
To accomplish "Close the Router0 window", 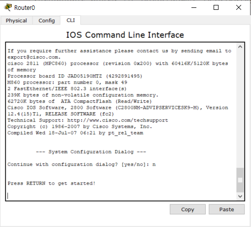I will [239, 7].
